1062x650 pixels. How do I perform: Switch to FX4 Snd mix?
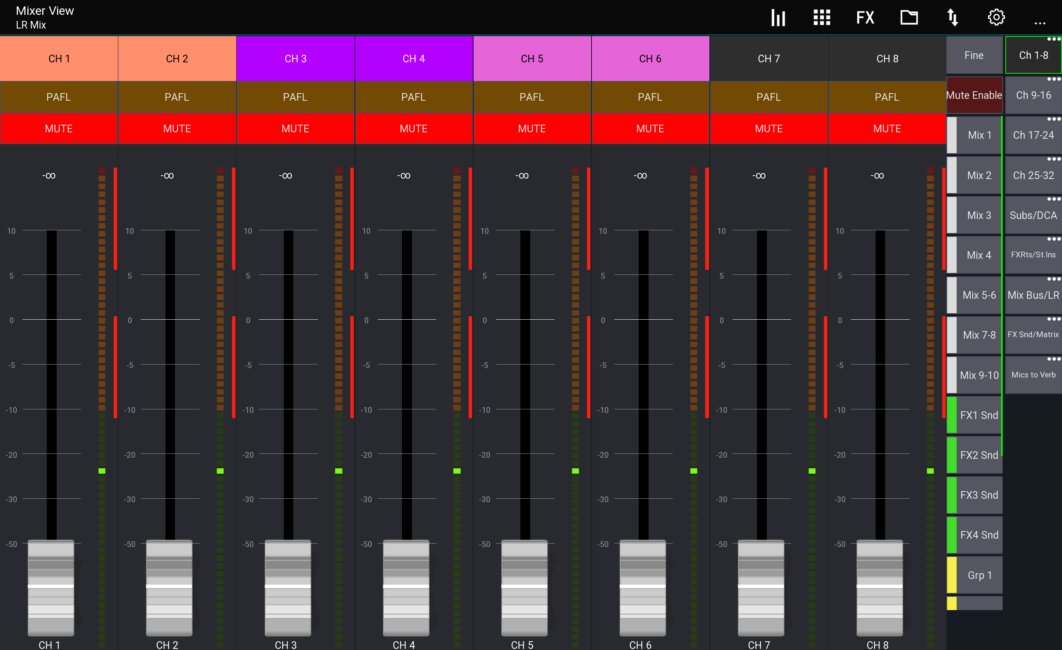coord(975,535)
